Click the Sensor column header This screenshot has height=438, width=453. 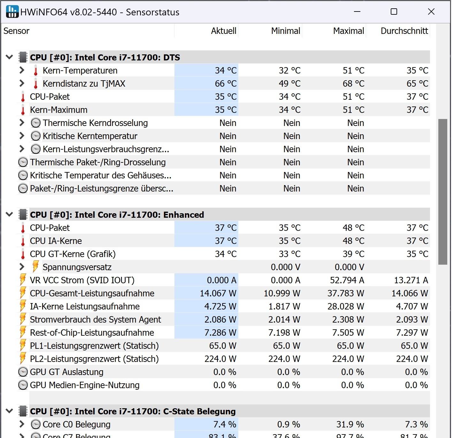tap(88, 31)
